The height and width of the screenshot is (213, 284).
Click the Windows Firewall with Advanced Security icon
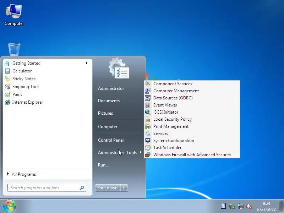pos(148,155)
